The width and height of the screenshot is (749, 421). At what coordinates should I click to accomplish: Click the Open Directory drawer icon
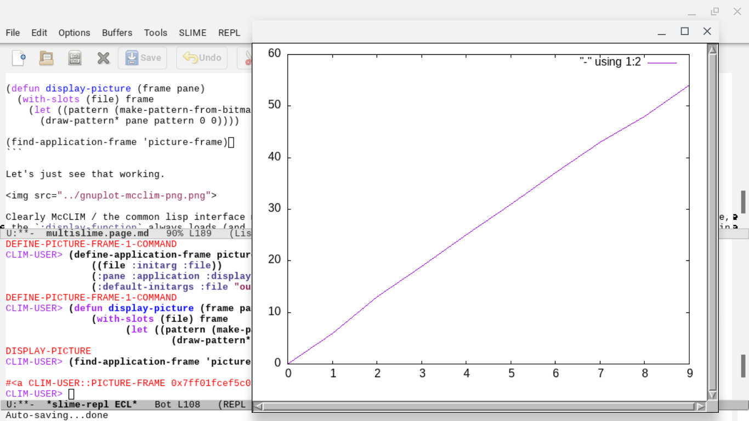click(x=75, y=58)
